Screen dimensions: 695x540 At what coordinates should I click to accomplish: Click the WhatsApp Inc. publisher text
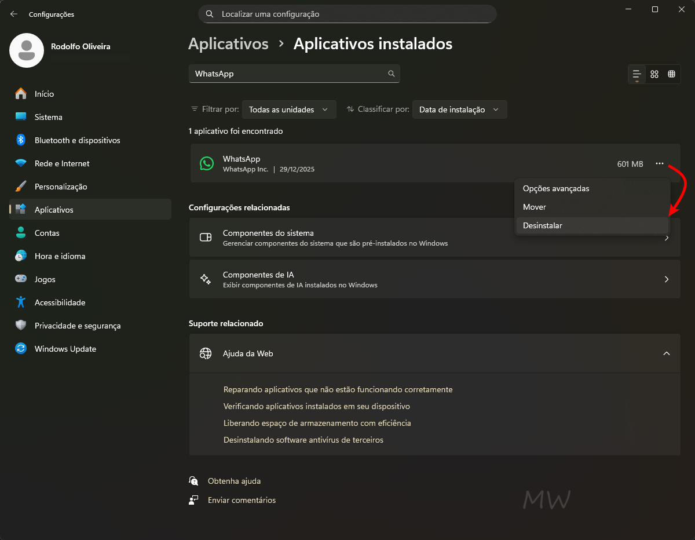click(246, 169)
